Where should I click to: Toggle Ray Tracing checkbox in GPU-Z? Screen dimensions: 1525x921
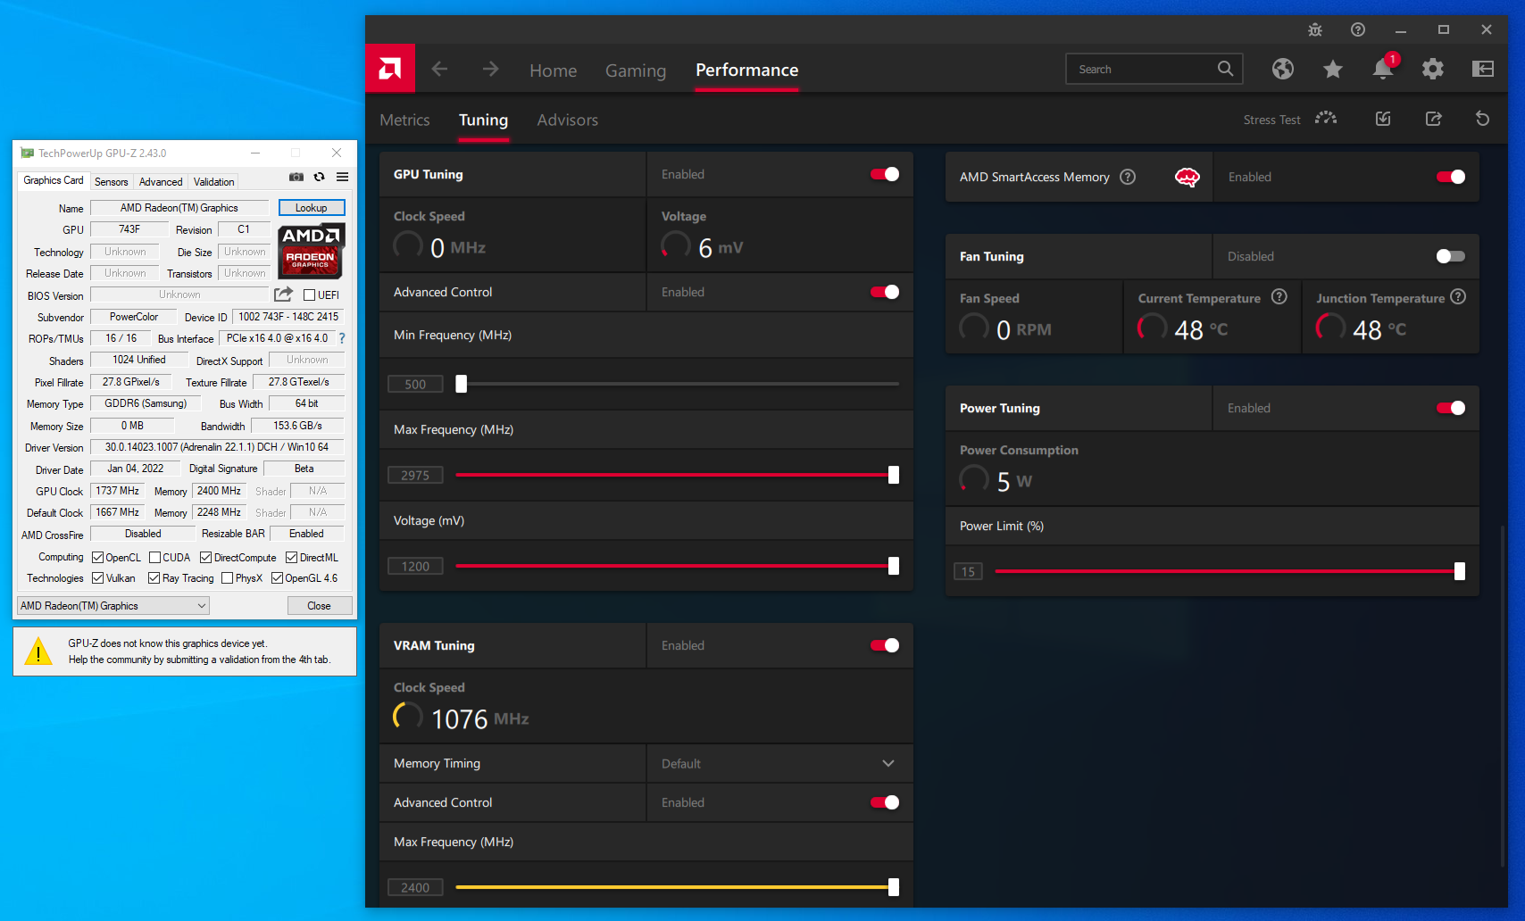(154, 578)
